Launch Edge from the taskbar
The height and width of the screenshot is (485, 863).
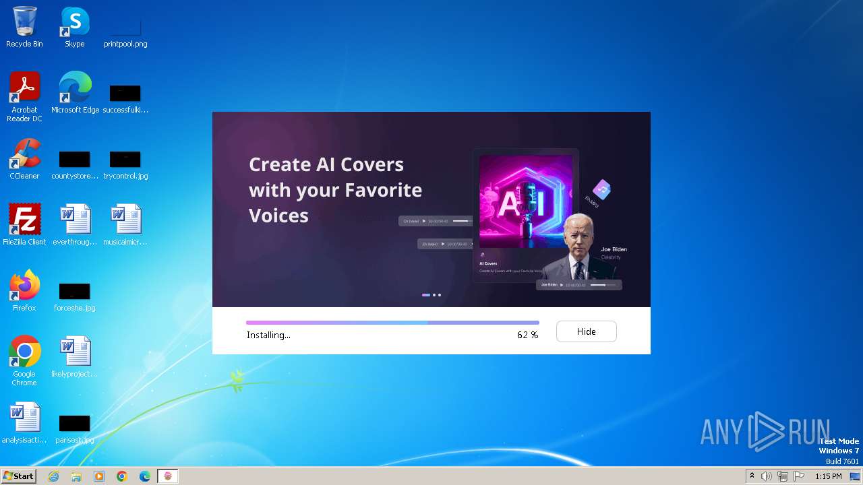pyautogui.click(x=145, y=476)
